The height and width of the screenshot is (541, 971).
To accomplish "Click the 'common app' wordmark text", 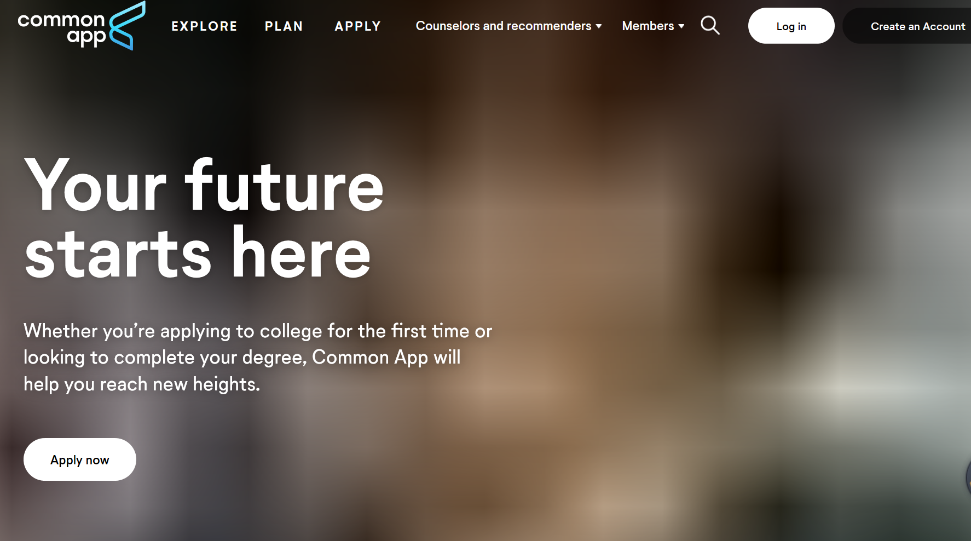I will [61, 28].
